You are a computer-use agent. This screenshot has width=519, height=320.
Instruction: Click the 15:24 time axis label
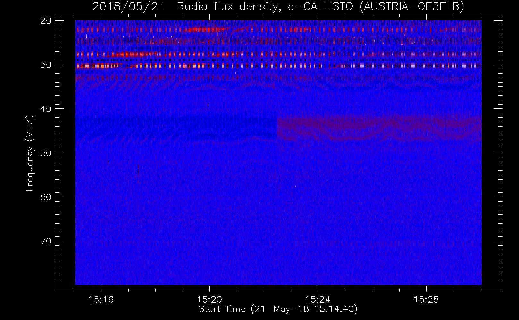point(318,300)
